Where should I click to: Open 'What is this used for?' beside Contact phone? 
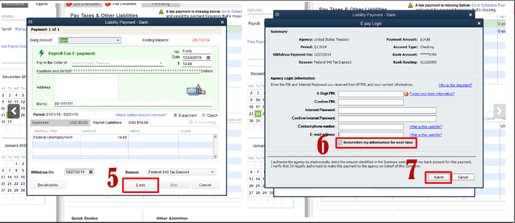point(425,127)
